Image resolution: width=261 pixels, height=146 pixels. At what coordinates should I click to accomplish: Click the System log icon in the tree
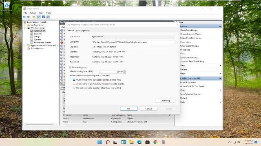[32, 40]
